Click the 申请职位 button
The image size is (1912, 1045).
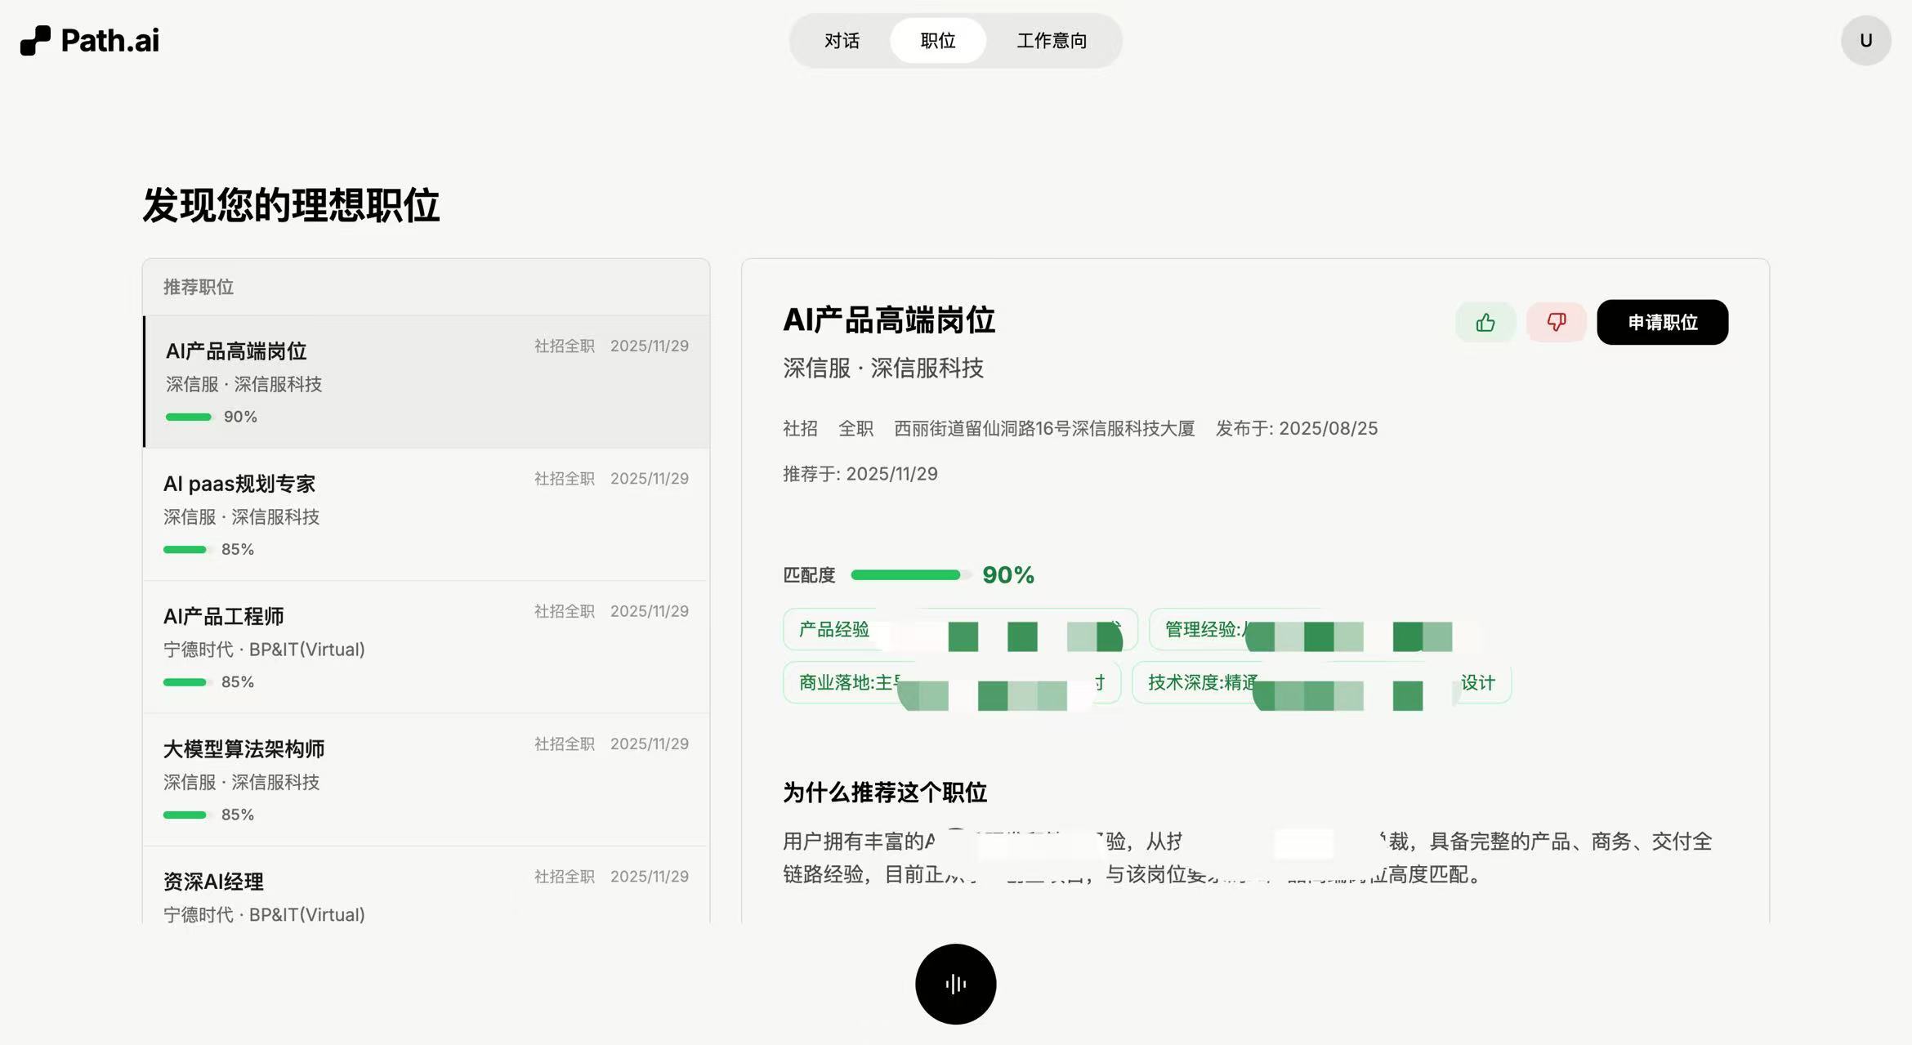pos(1662,322)
